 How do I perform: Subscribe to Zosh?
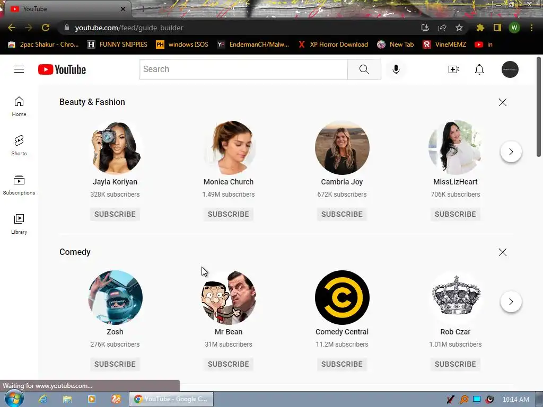click(115, 364)
